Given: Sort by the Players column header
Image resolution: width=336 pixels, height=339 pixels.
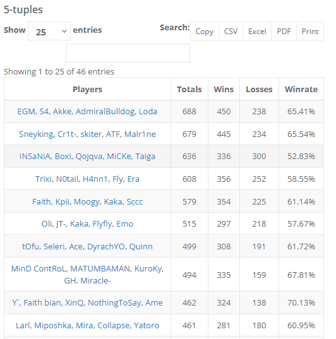Looking at the screenshot, I should [x=87, y=89].
